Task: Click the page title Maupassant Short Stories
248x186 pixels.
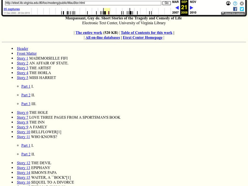Action: [x=123, y=18]
